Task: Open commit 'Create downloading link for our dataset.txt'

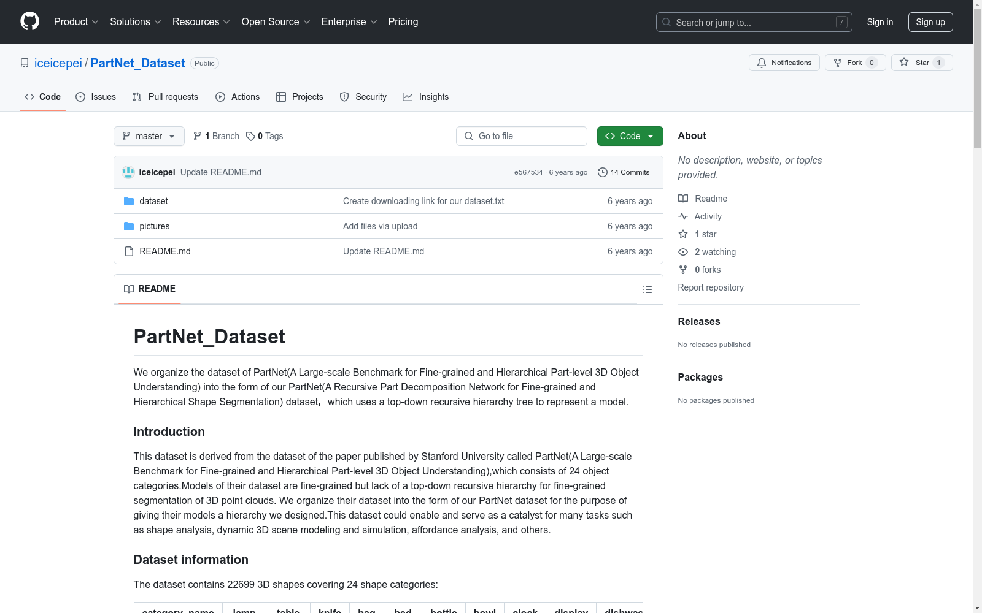Action: click(423, 201)
